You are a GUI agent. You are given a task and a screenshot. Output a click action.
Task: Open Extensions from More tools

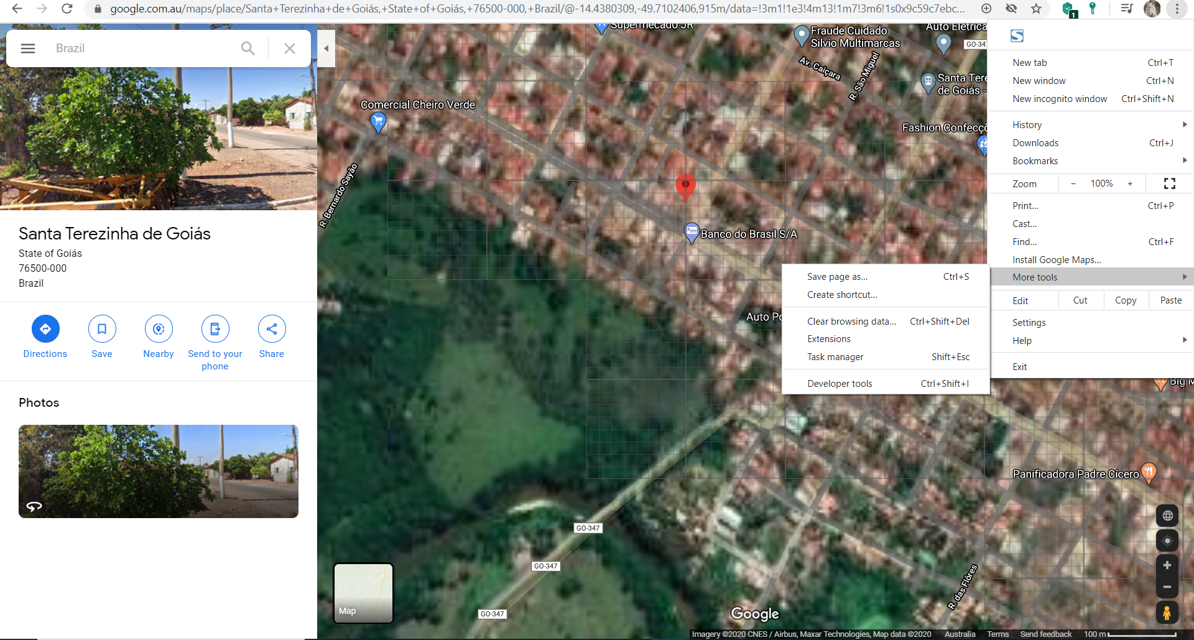(886, 339)
